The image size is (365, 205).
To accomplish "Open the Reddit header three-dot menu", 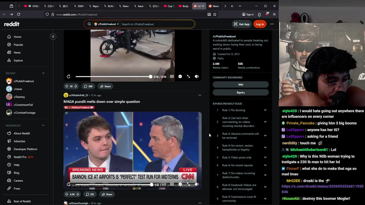I will 272,24.
